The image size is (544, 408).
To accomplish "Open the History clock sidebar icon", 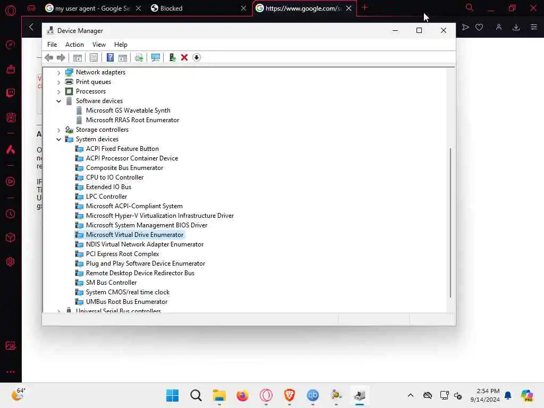I will [11, 214].
